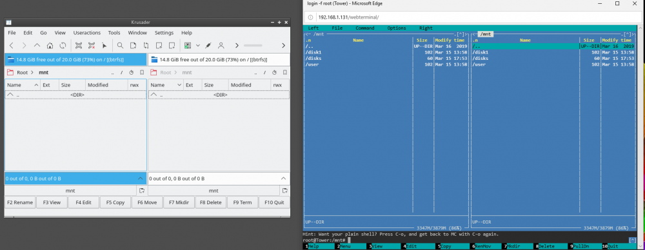Screen dimensions: 645x250
Task: Click the synchronize directories icon
Action: [x=146, y=45]
